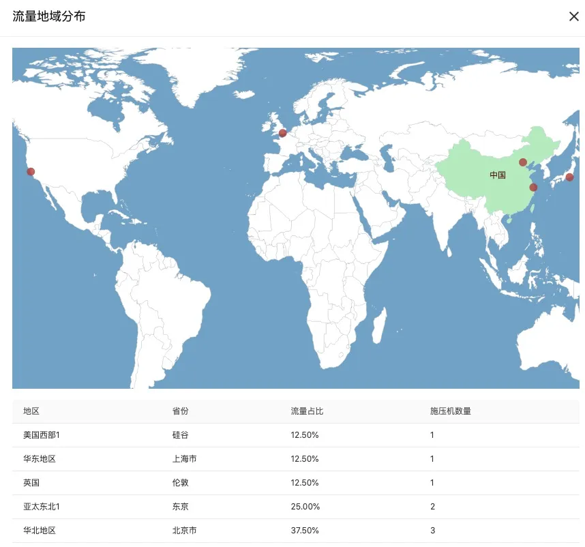Click the Silicon Valley map marker
Viewport: 585px width, 547px height.
pos(31,172)
